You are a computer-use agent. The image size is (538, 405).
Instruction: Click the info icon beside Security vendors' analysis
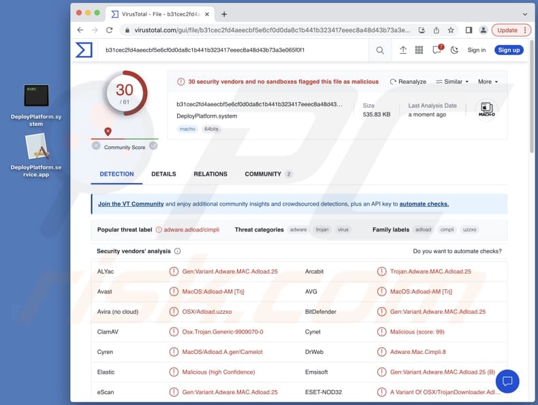tap(177, 251)
